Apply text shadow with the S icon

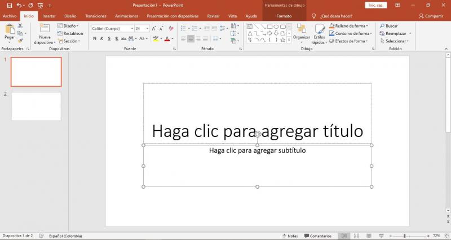117,38
